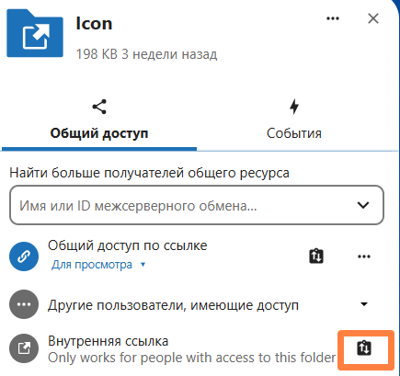Image resolution: width=400 pixels, height=376 pixels.
Task: Open the recipient search dropdown chevron
Action: (363, 205)
